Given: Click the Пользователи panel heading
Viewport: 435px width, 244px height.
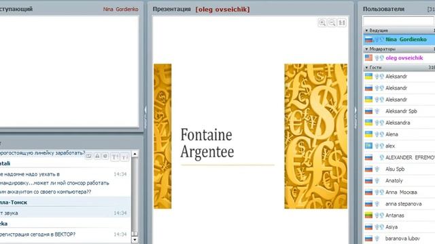Looking at the screenshot, I should [383, 9].
